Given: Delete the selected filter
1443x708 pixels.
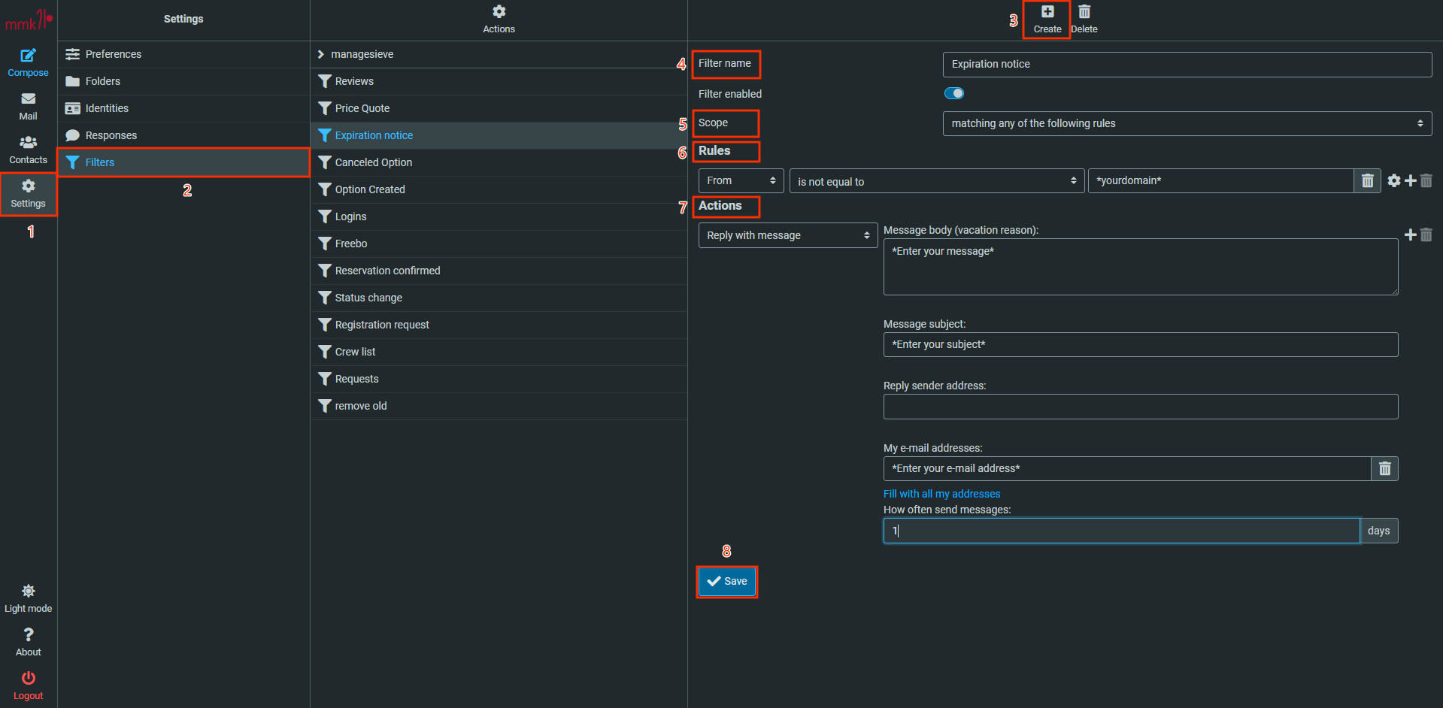Looking at the screenshot, I should [x=1084, y=20].
